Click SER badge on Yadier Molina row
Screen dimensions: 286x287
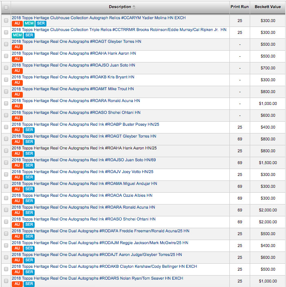coord(41,23)
